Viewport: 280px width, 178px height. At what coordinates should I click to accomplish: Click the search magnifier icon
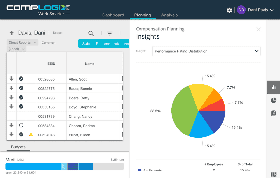click(91, 33)
